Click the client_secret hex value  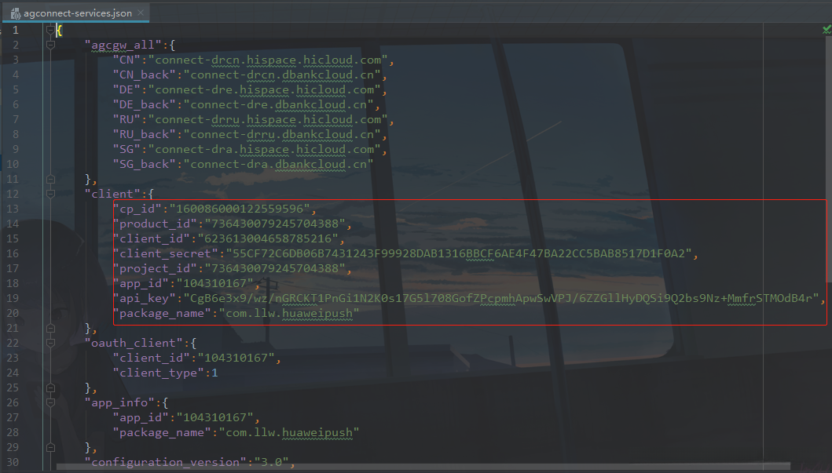[459, 253]
